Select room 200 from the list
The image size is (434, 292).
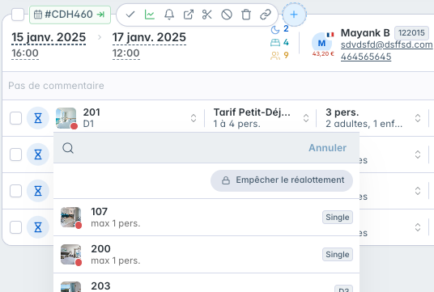click(x=206, y=255)
